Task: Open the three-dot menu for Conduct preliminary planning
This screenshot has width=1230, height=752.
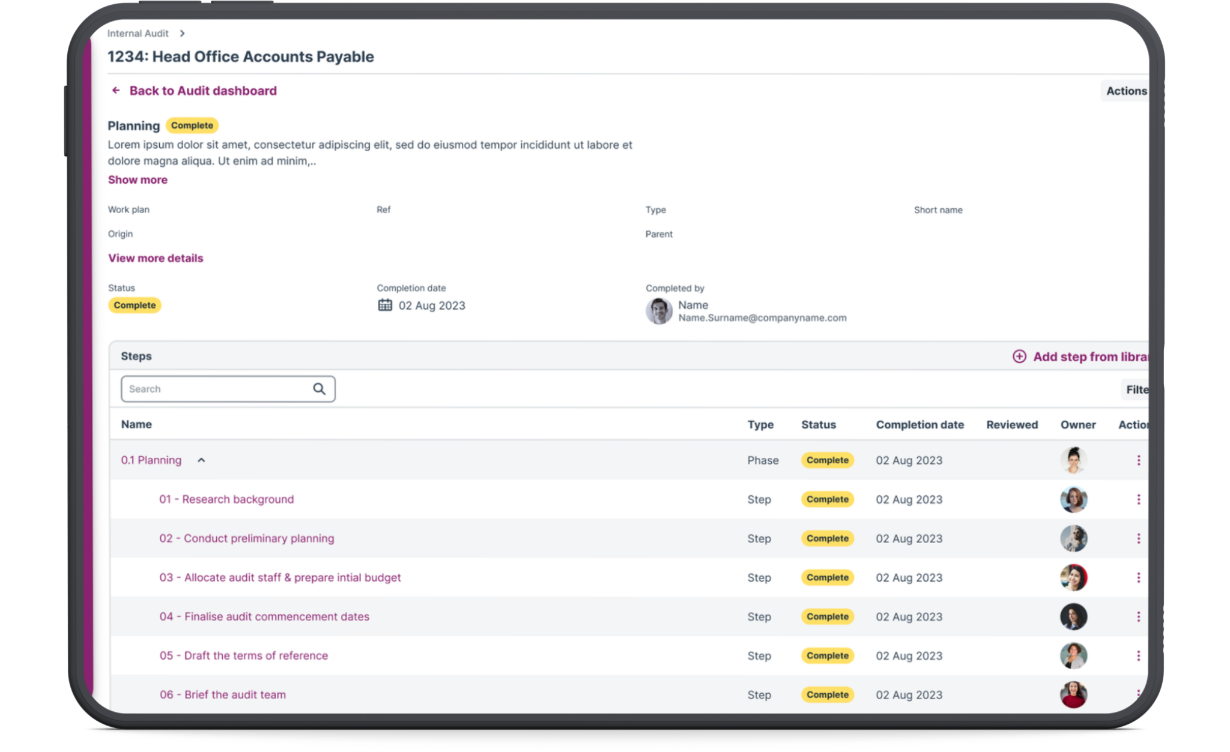Action: pos(1138,538)
